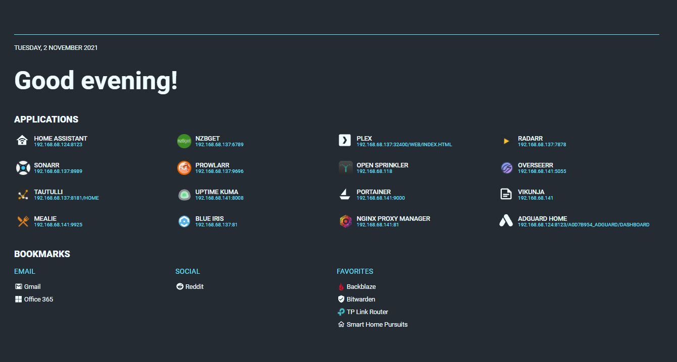The image size is (677, 362).
Task: Click the NZBGet green icon
Action: (184, 141)
